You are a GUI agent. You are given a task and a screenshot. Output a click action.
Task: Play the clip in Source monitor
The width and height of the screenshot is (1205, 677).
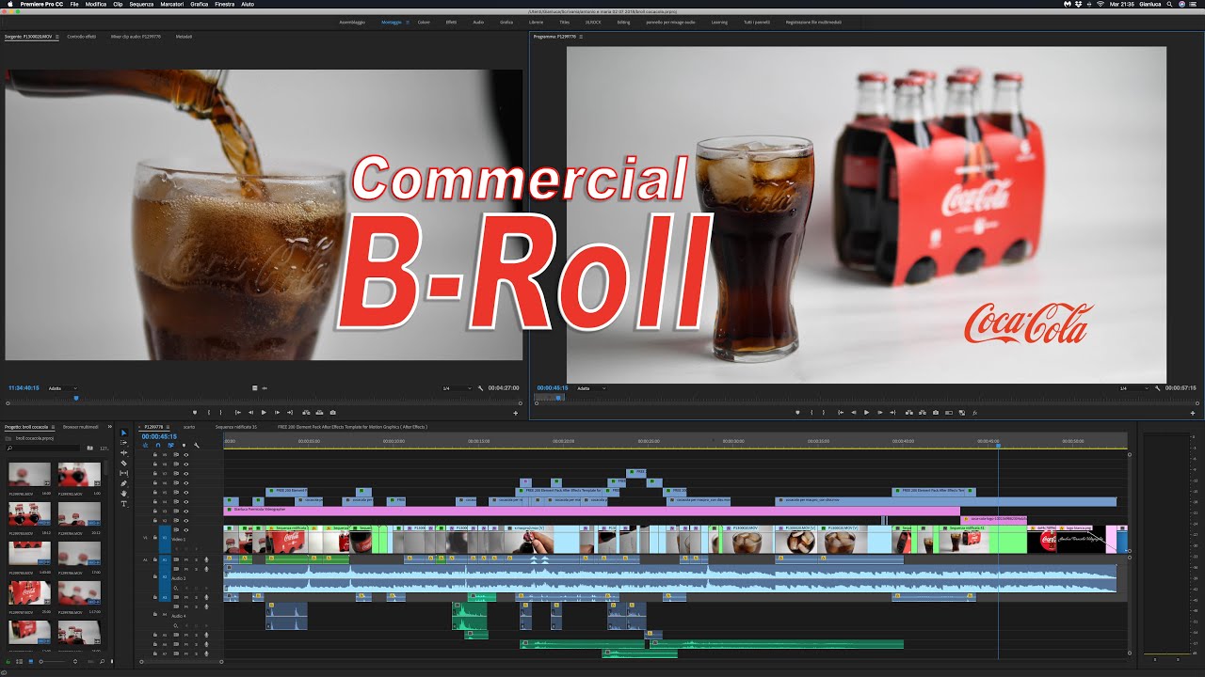[264, 412]
